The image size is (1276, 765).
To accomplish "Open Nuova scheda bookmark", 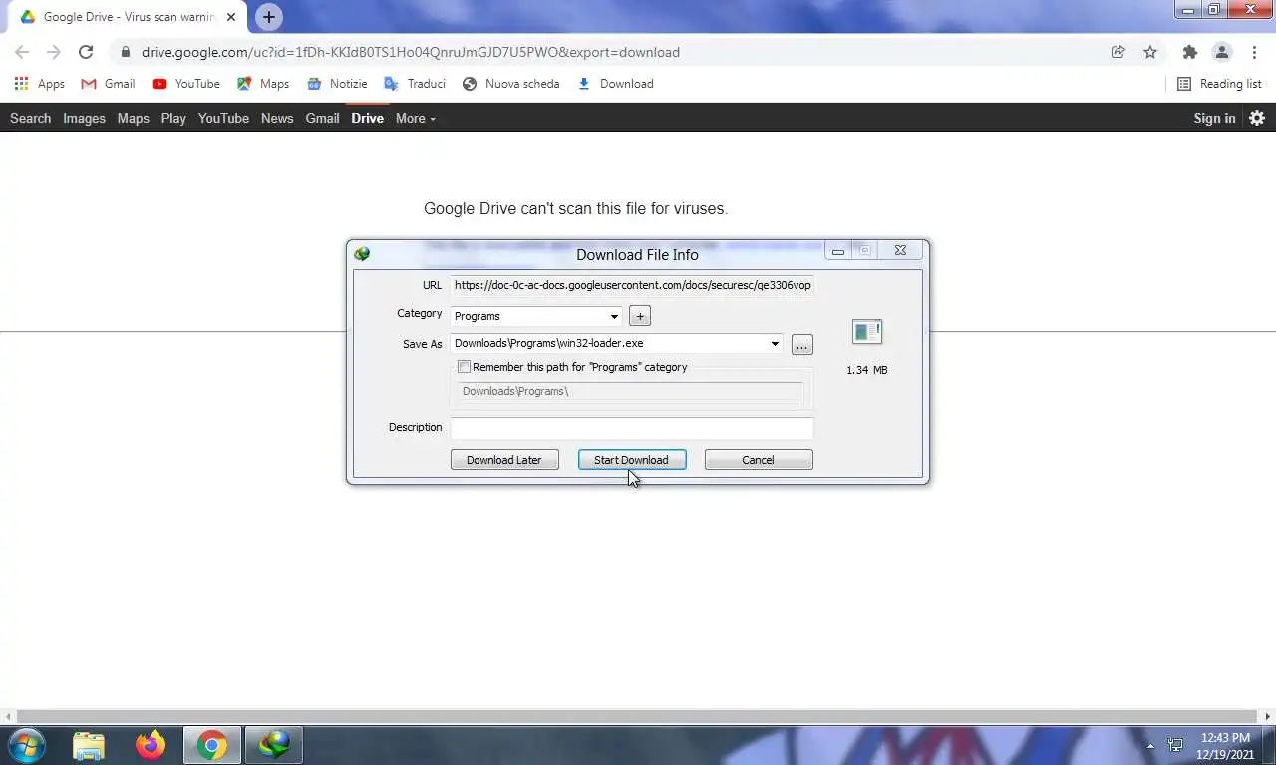I will click(511, 84).
